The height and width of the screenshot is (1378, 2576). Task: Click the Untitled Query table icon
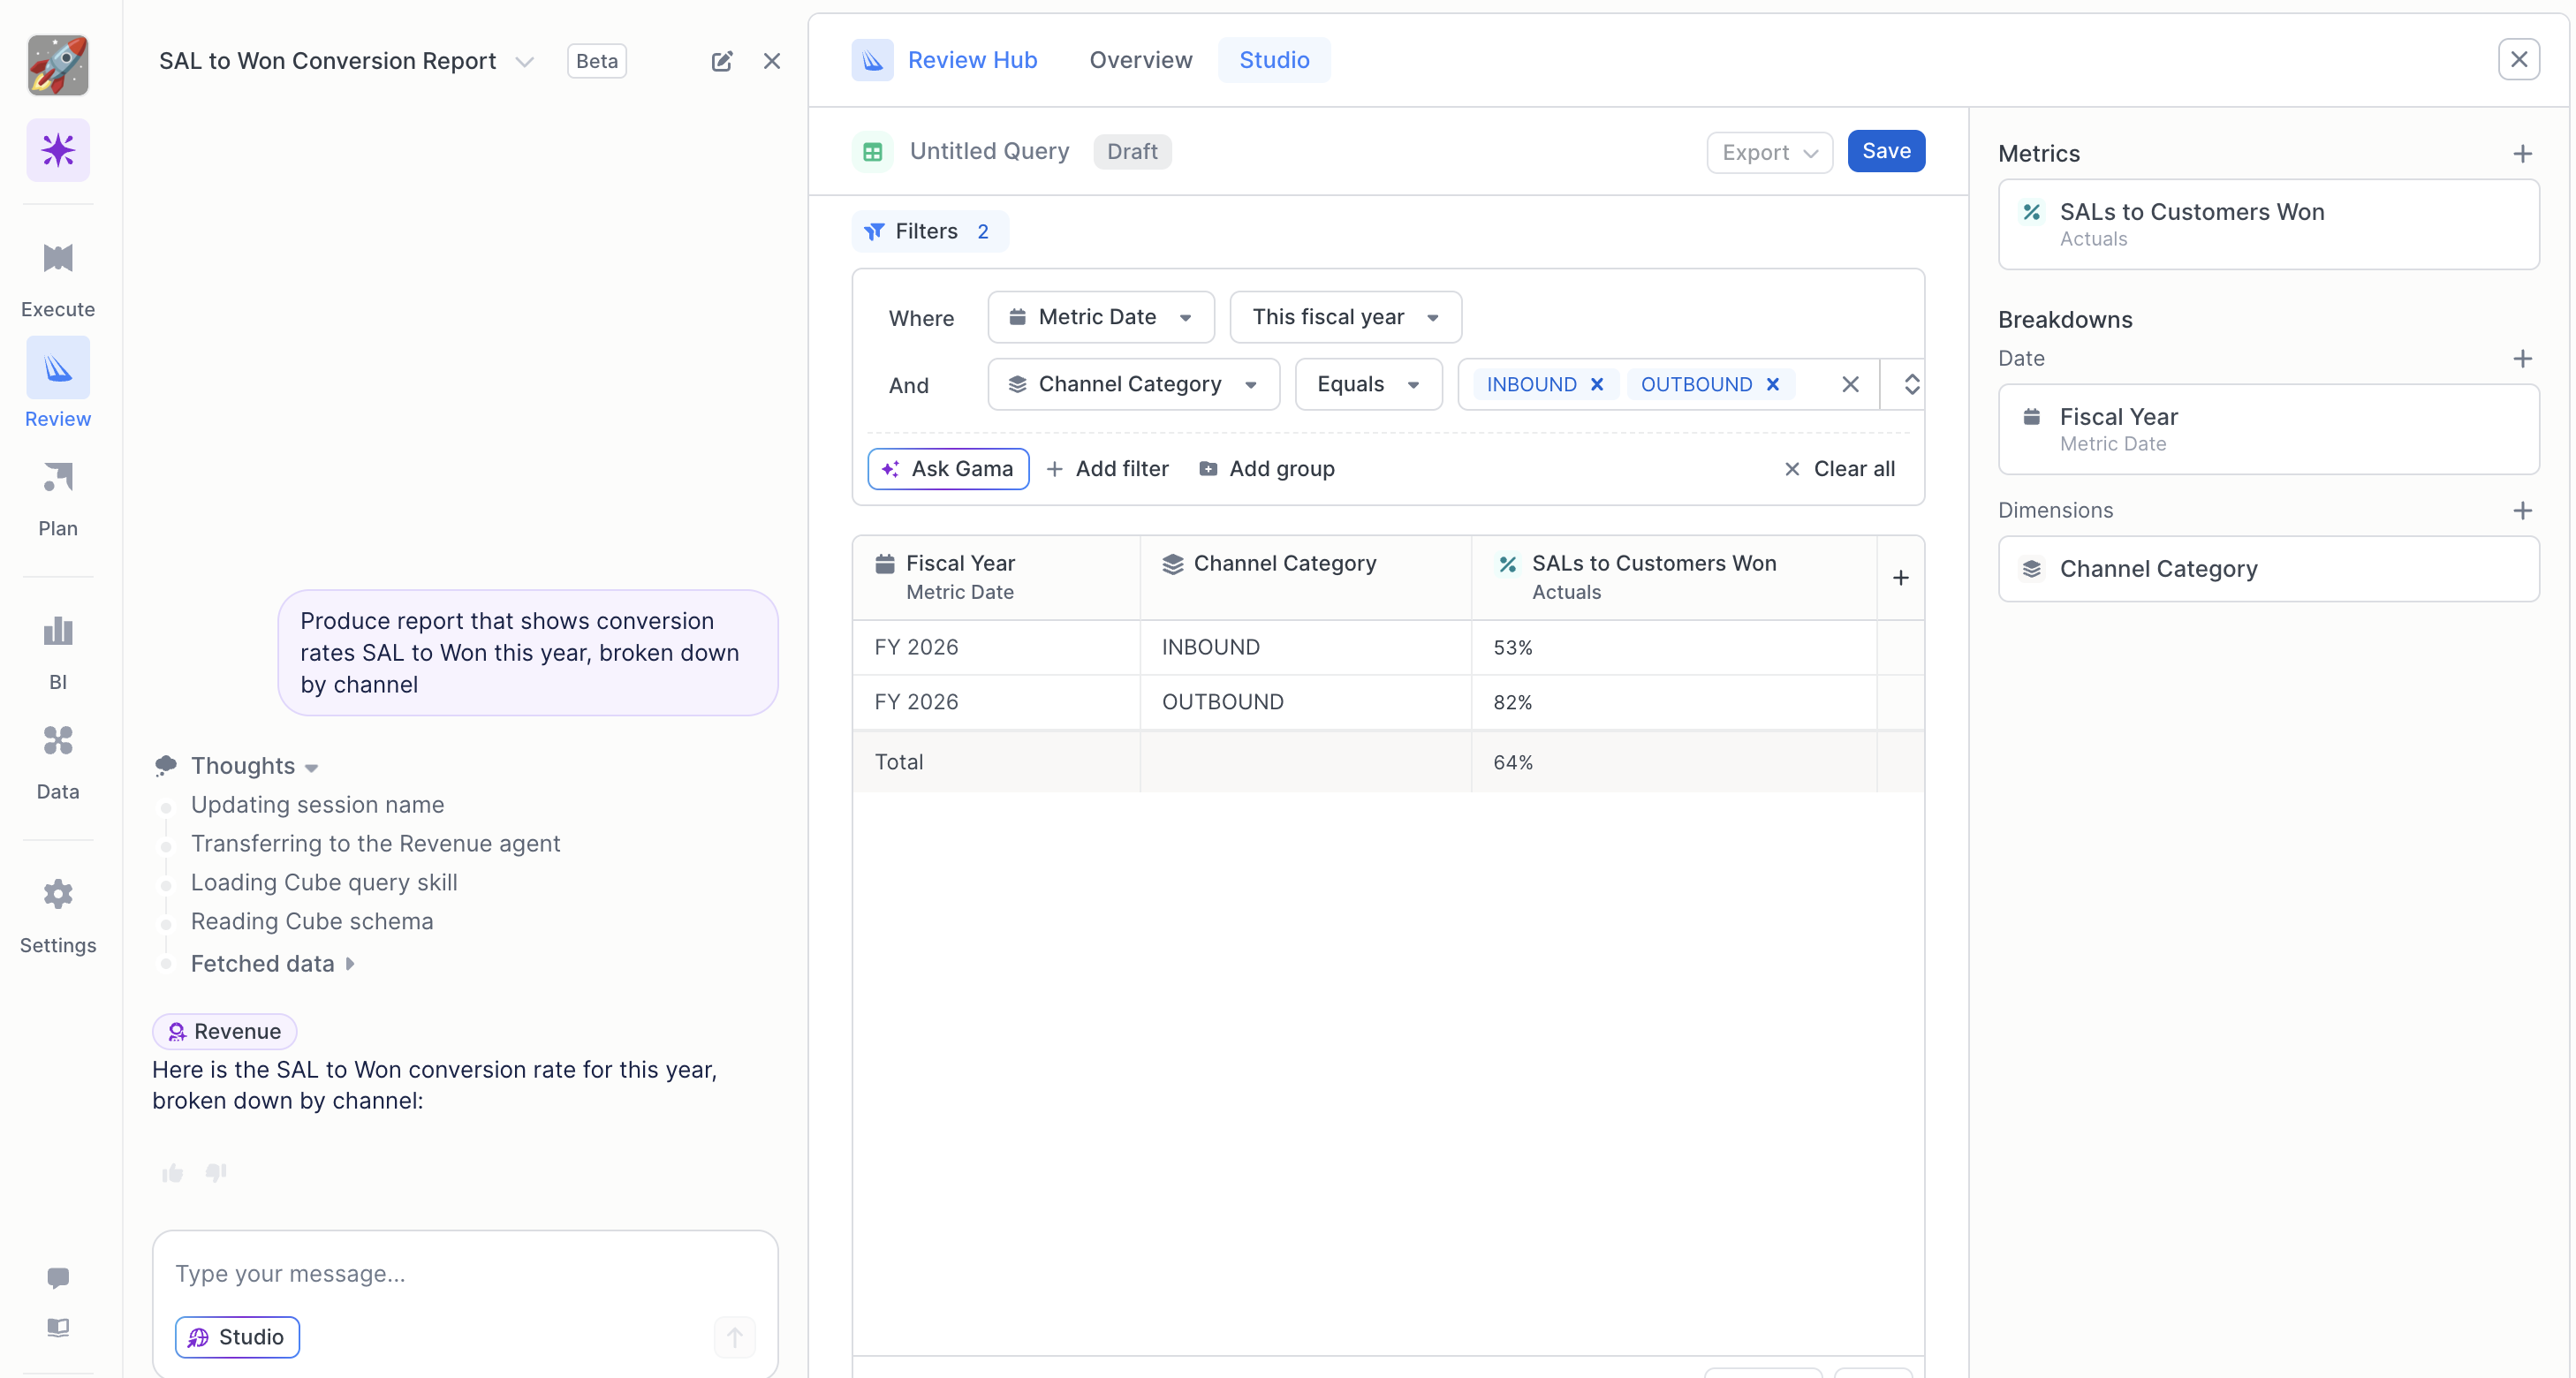(x=873, y=151)
